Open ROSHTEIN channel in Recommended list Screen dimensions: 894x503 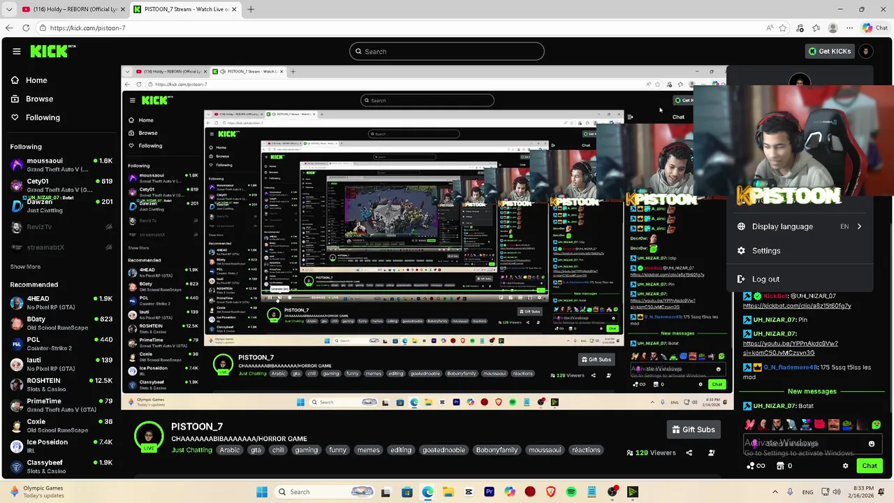coord(60,384)
